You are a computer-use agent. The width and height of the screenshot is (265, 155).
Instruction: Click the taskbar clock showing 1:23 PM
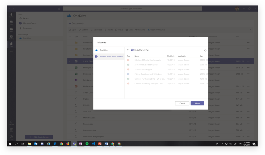click(x=247, y=144)
